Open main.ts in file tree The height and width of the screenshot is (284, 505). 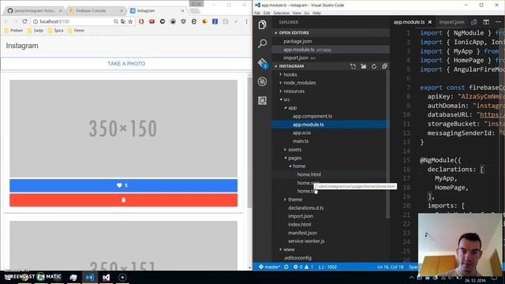coord(301,141)
